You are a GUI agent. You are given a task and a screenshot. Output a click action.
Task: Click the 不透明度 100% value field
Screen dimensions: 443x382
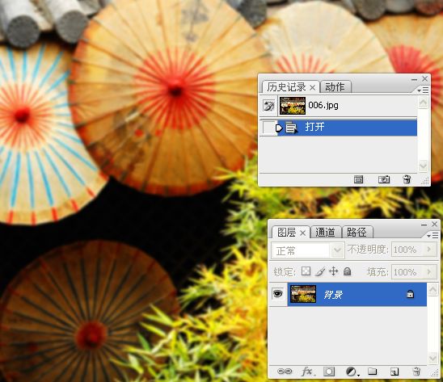tap(408, 250)
